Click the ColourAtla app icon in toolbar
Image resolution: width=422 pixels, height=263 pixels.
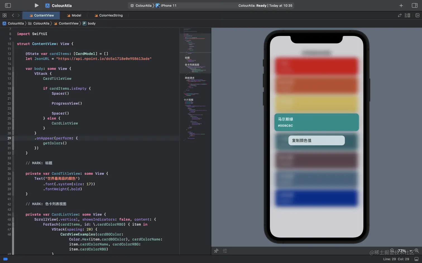[x=47, y=6]
